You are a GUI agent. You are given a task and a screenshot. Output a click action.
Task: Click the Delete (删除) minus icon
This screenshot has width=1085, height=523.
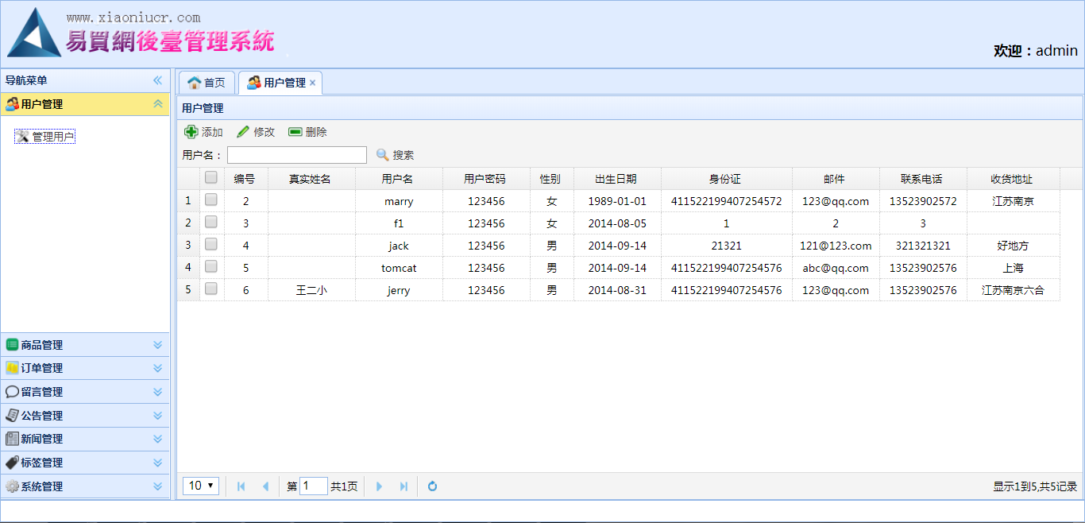pos(295,132)
